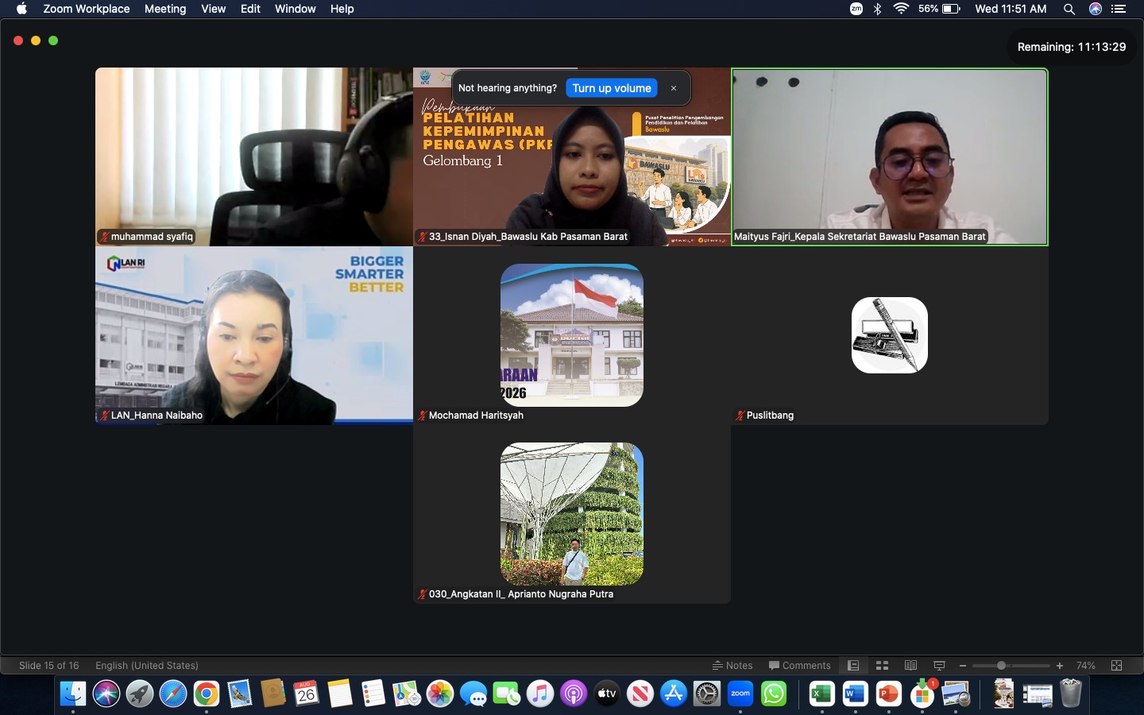Open Launchpad rocket in the Dock
The image size is (1144, 715).
[x=140, y=694]
